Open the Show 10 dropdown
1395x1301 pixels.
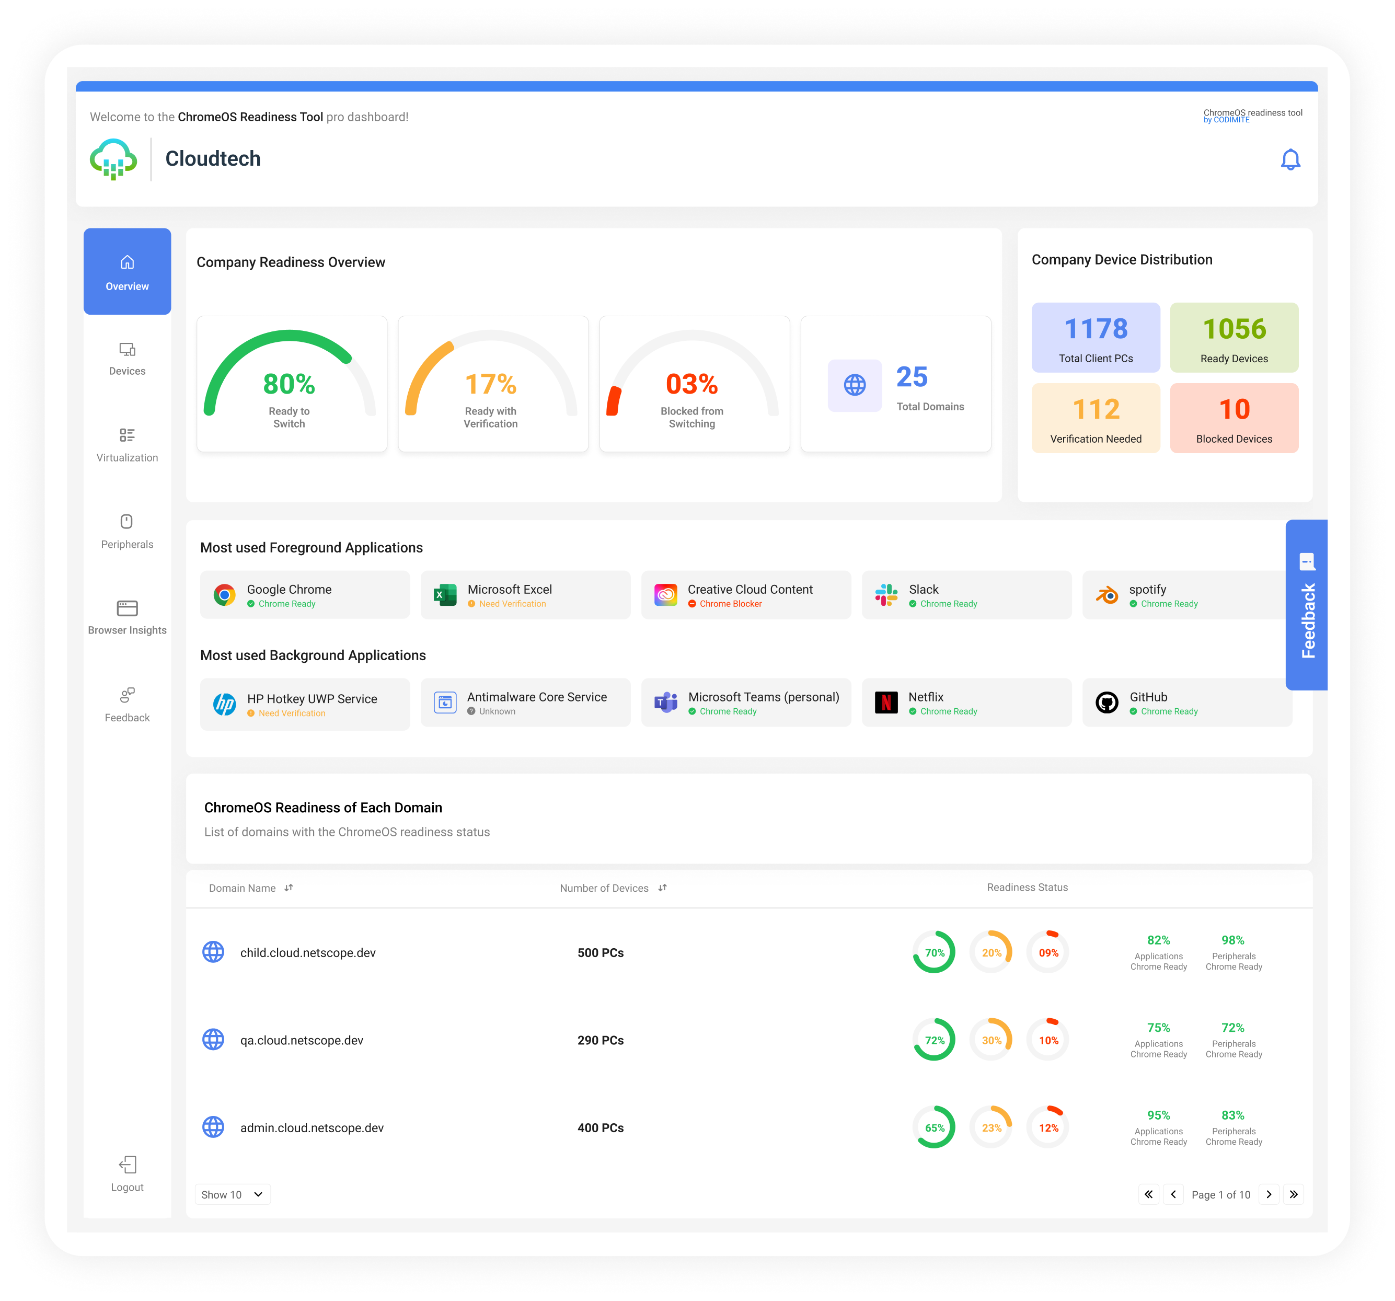pos(232,1194)
